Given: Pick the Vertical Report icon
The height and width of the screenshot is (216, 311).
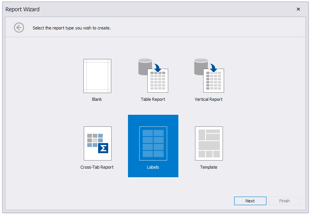Looking at the screenshot, I should point(209,76).
